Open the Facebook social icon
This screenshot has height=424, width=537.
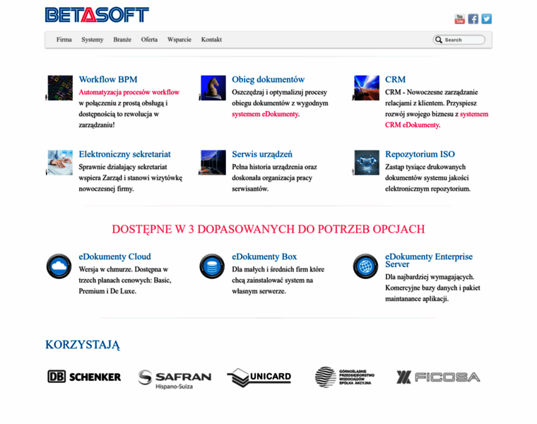473,19
